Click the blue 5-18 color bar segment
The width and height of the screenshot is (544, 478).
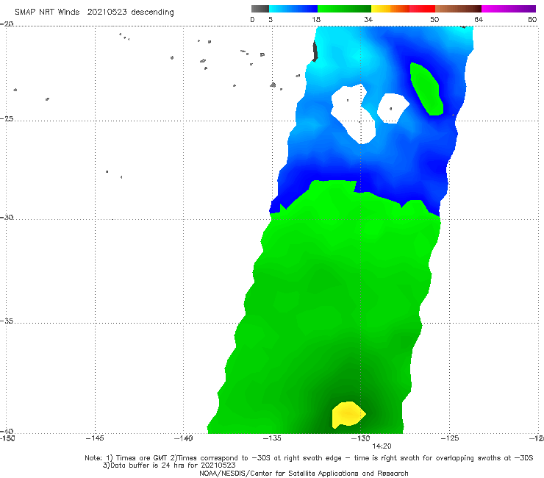coord(293,9)
